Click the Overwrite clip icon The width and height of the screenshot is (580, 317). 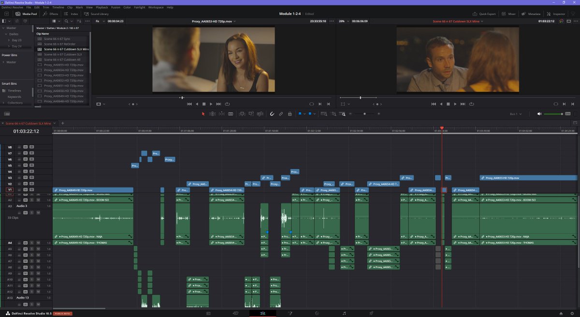[x=251, y=114]
